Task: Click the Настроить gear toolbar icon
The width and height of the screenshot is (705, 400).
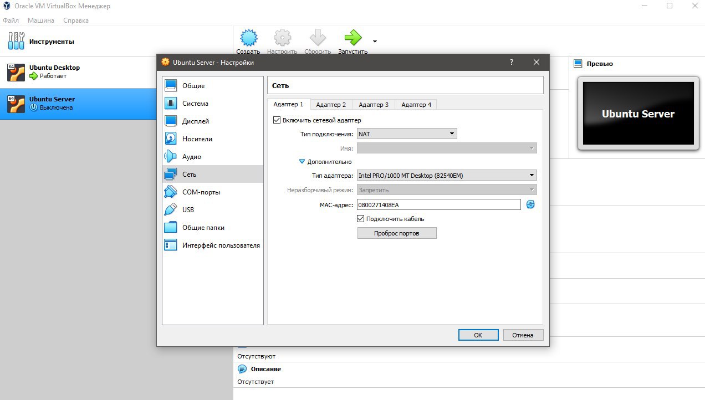Action: pyautogui.click(x=282, y=38)
